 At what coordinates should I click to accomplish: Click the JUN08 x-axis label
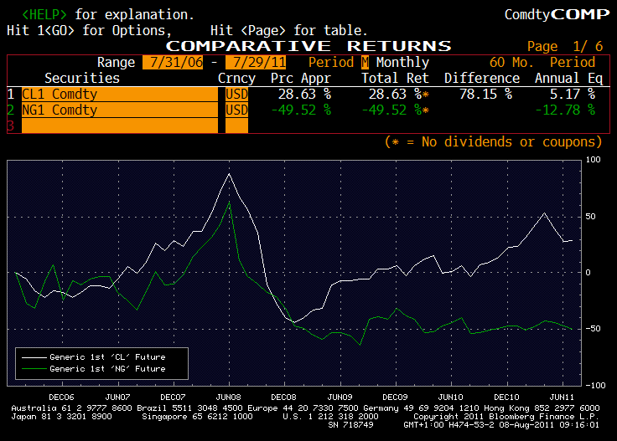click(228, 397)
